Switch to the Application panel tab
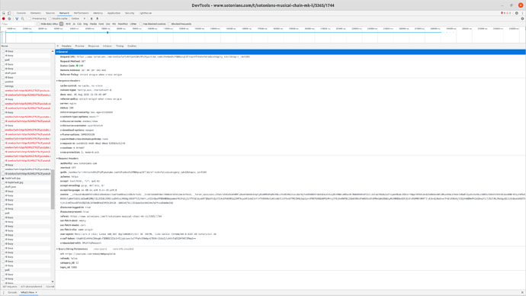Viewport: 526px width, 296px height. coord(114,13)
